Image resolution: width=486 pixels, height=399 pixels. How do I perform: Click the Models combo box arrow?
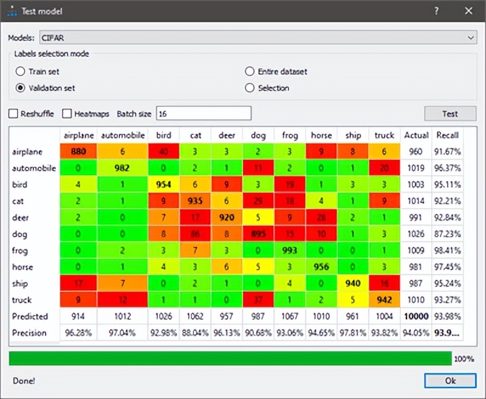[471, 38]
